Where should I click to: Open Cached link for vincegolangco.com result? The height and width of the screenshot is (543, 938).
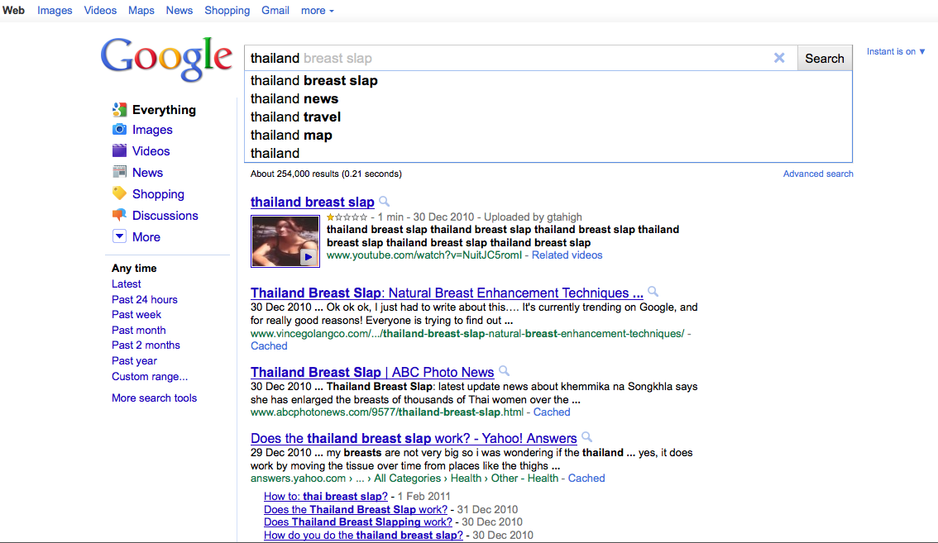tap(269, 346)
